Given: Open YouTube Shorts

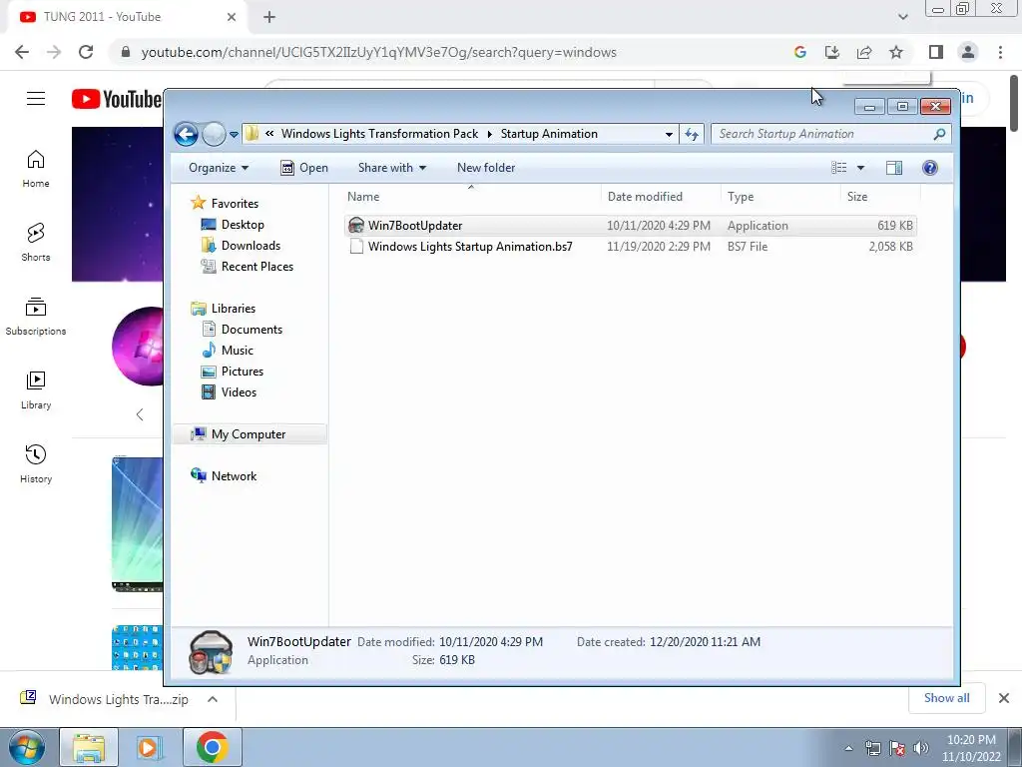Looking at the screenshot, I should coord(36,242).
